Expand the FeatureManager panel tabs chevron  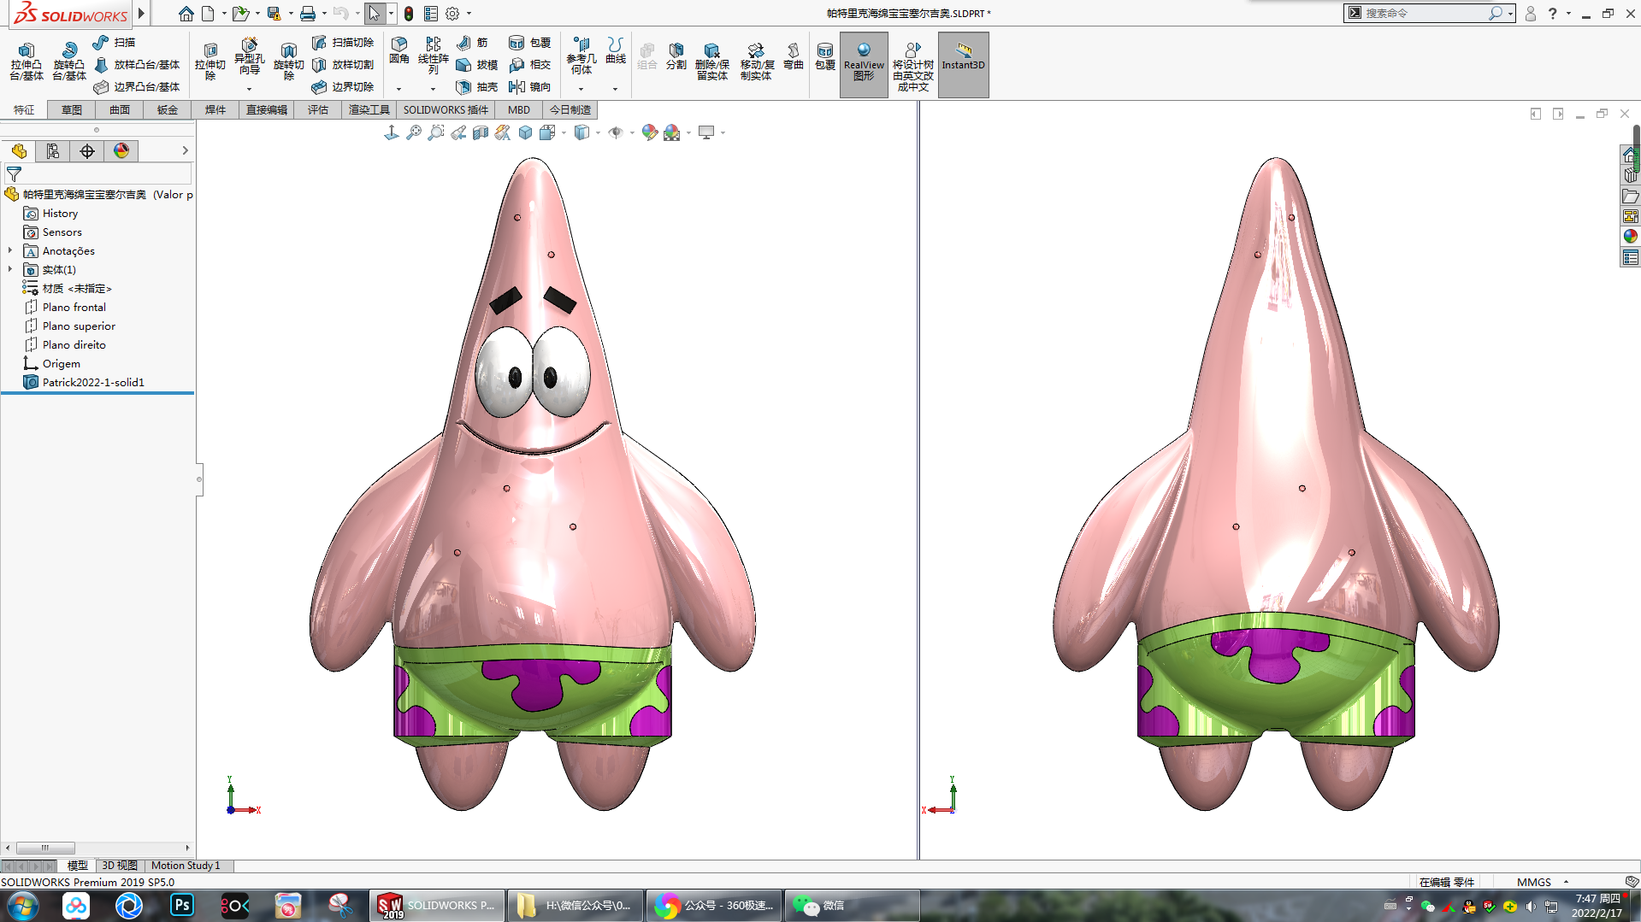click(185, 151)
